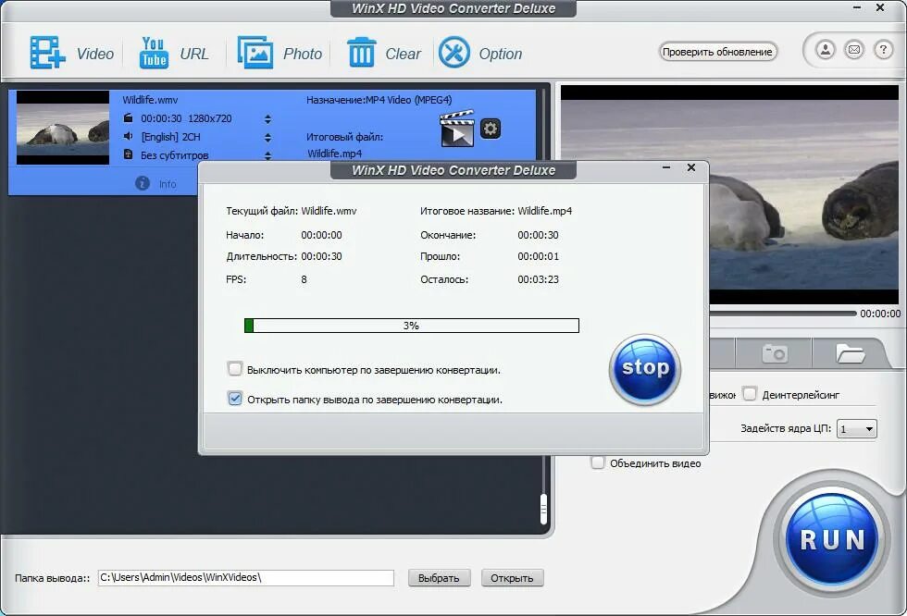Click the Wildlife.mp4 output file name
The image size is (907, 616).
tap(334, 154)
